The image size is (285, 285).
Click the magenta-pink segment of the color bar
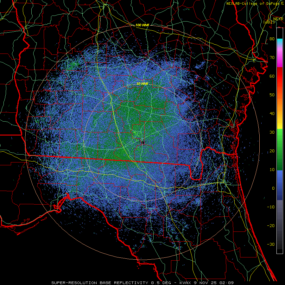tap(280, 56)
